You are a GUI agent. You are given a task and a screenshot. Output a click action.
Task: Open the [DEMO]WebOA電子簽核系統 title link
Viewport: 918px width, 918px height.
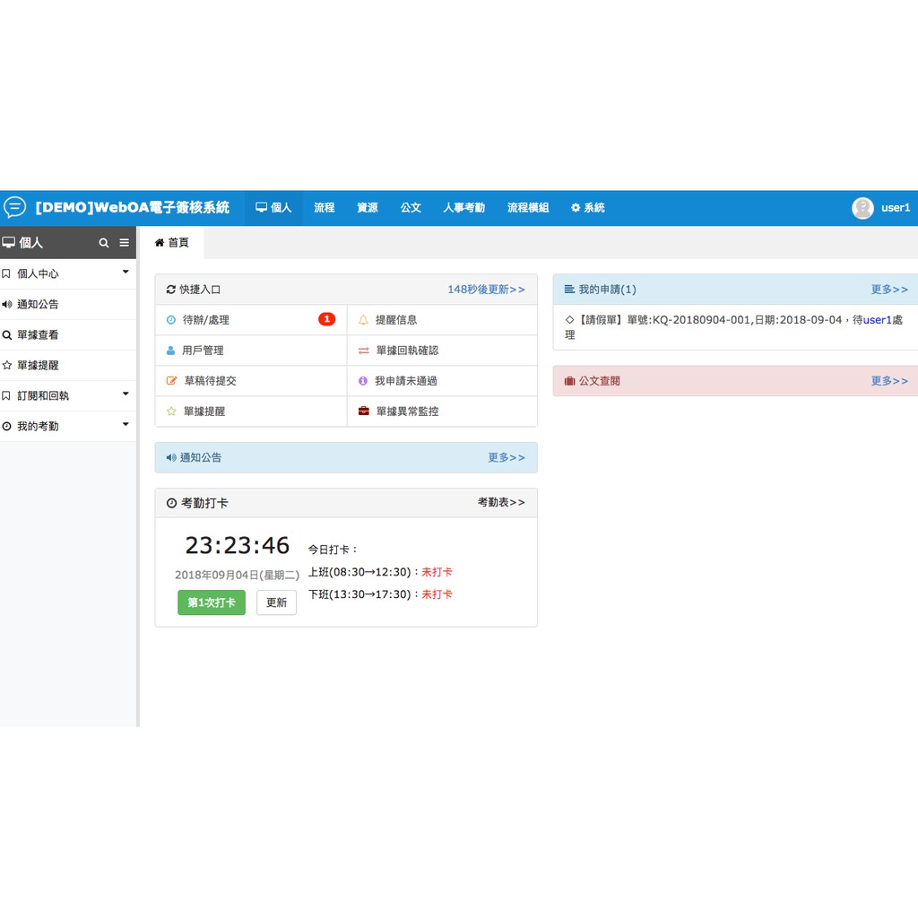133,207
